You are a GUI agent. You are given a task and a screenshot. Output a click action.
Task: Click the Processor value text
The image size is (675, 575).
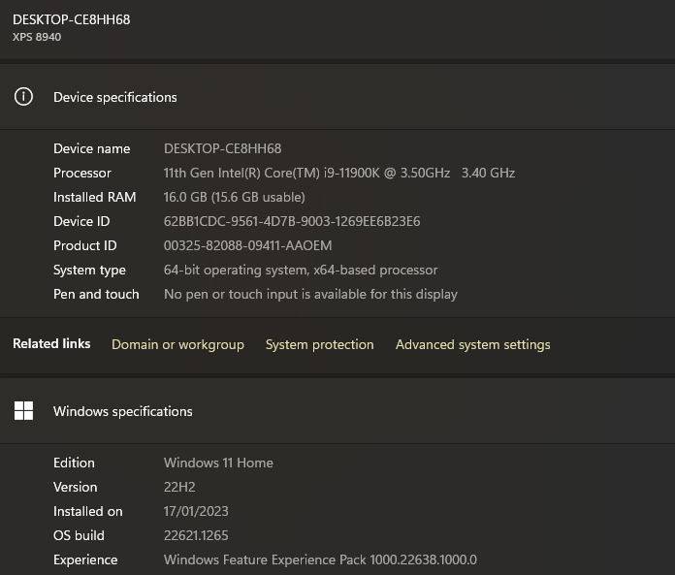coord(339,173)
